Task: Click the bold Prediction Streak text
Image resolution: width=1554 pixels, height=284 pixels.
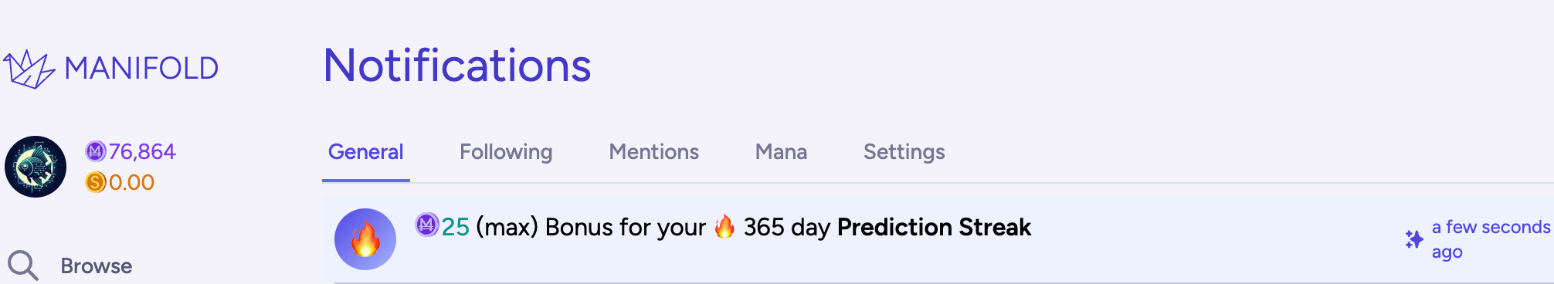Action: pyautogui.click(x=934, y=227)
